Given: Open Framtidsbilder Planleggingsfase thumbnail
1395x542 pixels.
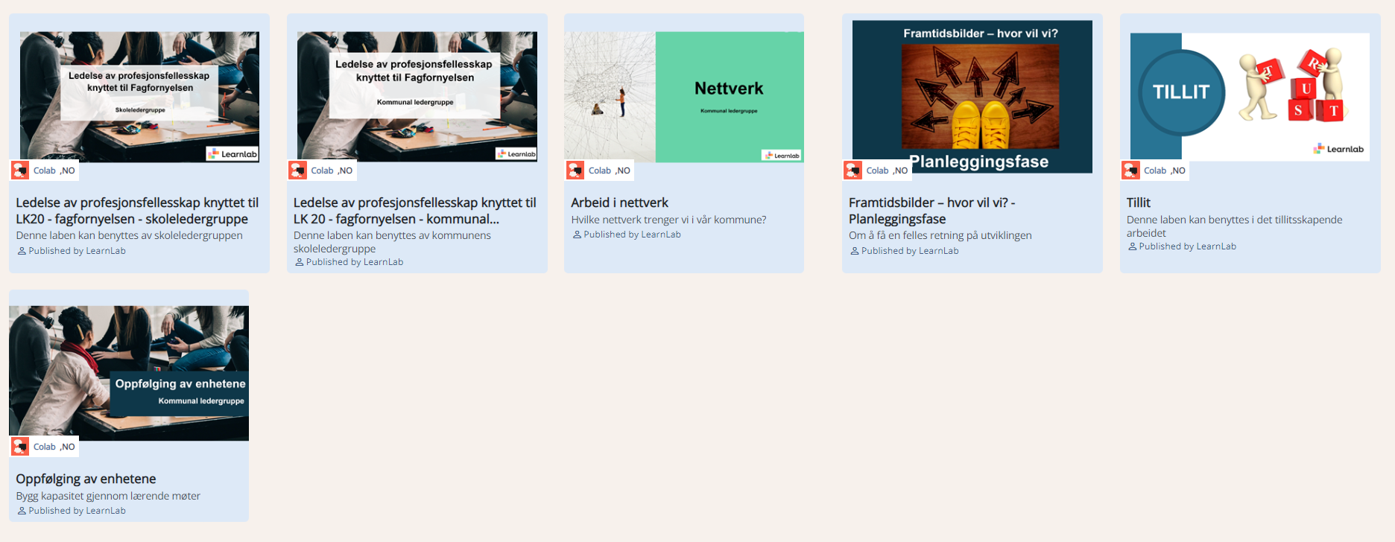Looking at the screenshot, I should point(972,97).
